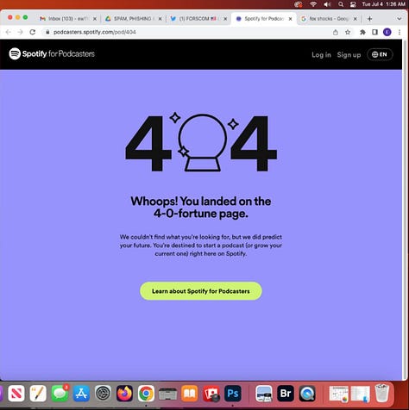Image resolution: width=409 pixels, height=410 pixels.
Task: Open the Chrome three-dot menu
Action: [x=400, y=32]
